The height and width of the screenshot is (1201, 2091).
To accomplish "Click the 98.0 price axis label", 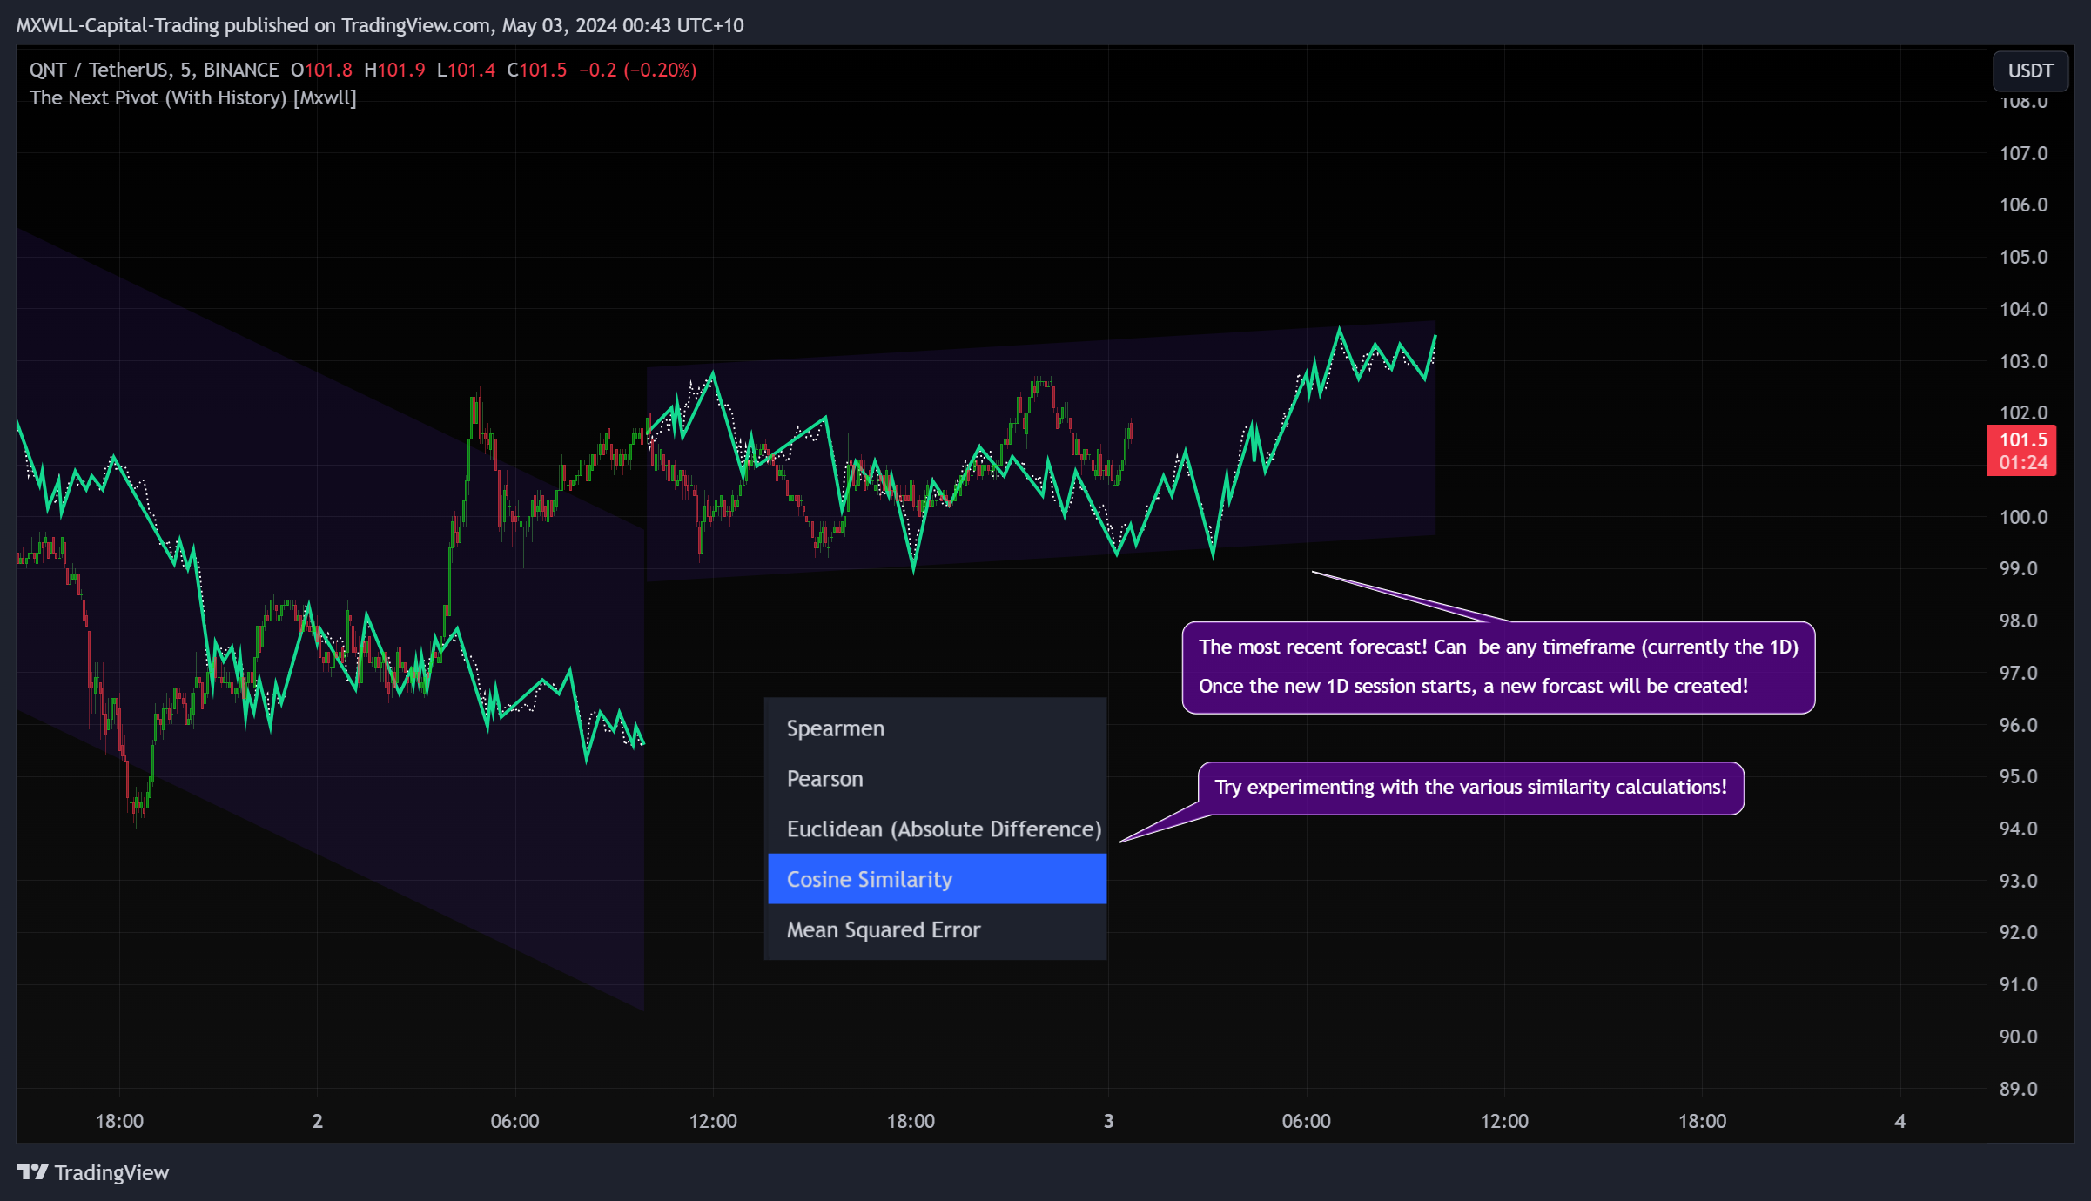I will [2018, 621].
